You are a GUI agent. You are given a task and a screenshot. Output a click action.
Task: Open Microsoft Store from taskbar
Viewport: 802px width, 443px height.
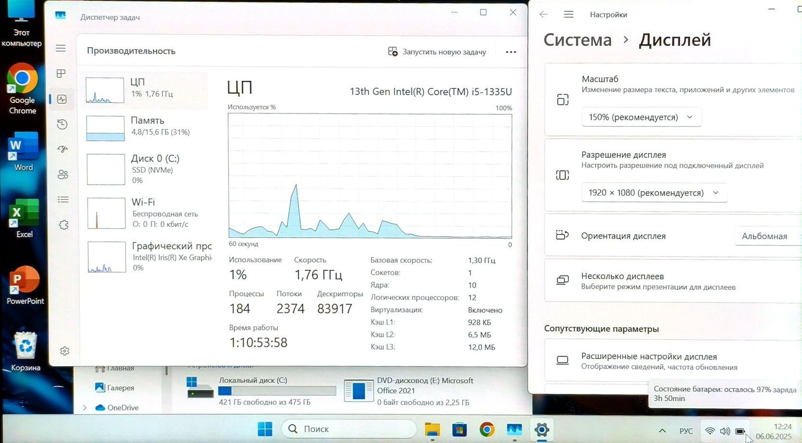[459, 429]
